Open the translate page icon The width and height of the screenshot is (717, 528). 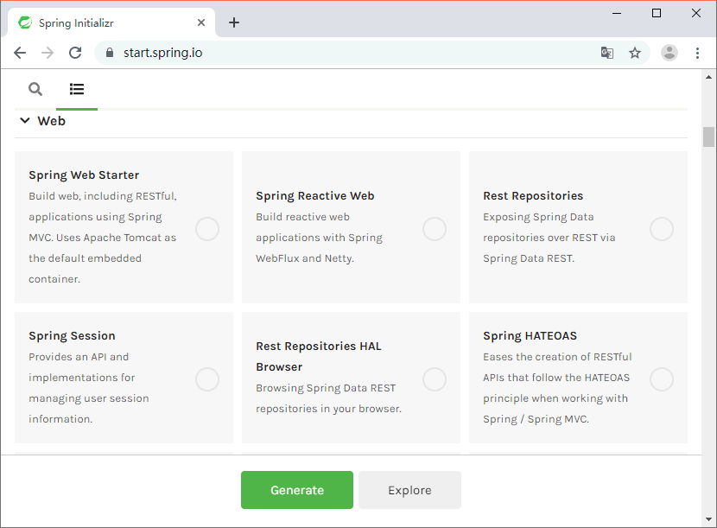607,53
